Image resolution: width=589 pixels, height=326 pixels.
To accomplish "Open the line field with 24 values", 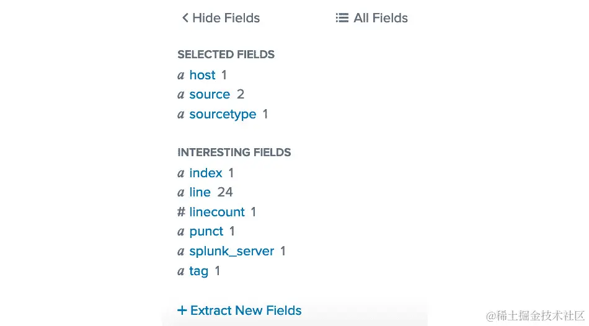I will coord(200,192).
